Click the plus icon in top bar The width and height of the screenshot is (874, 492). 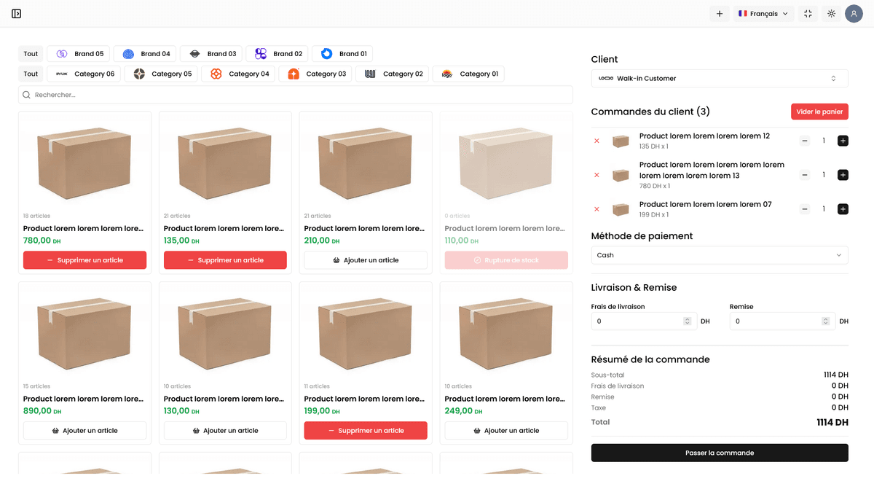coord(720,13)
